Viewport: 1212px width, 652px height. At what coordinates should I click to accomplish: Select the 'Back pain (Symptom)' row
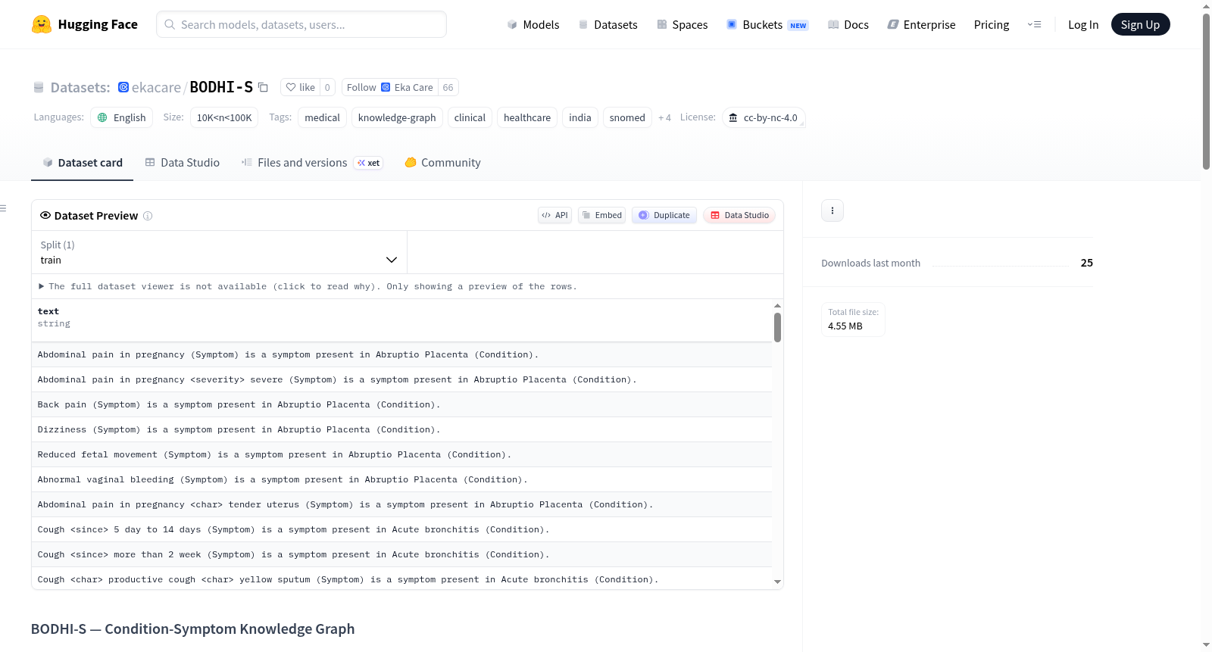[401, 404]
